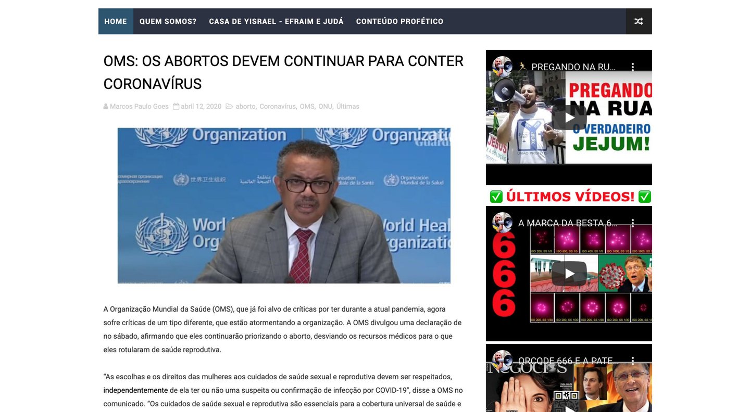The width and height of the screenshot is (750, 412).
Task: Open the ONU category link
Action: (x=325, y=106)
